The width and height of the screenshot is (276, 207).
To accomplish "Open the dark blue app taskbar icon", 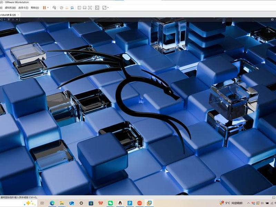I will click(x=91, y=203).
